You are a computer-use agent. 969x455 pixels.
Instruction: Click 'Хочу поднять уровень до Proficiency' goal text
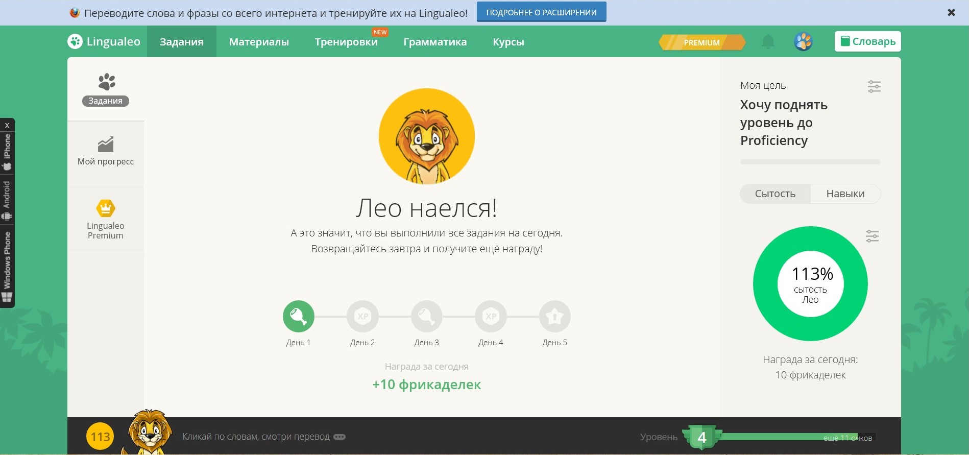pos(784,123)
